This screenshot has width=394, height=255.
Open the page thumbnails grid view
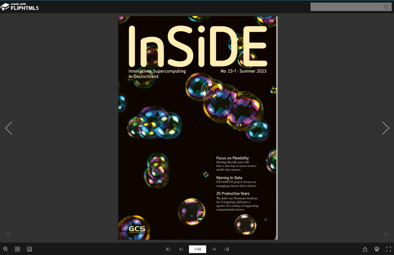[x=17, y=249]
